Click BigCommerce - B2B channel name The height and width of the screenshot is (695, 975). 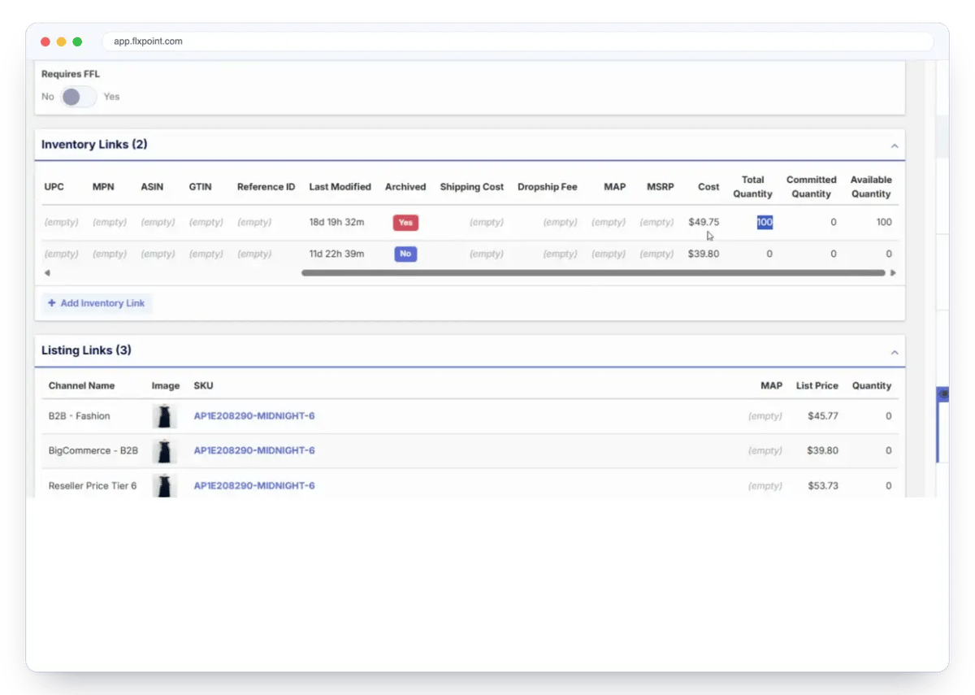(93, 450)
